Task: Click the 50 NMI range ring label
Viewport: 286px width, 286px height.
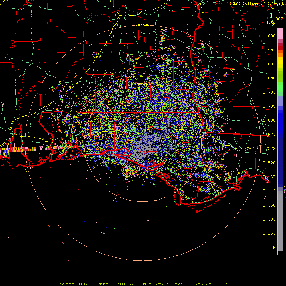Action: (143, 84)
